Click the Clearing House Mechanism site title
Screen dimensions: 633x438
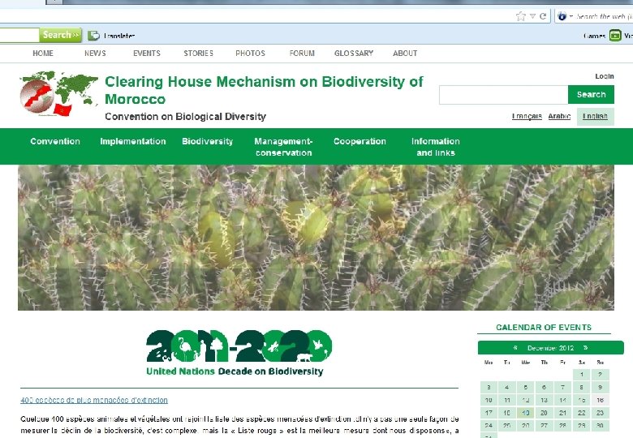[264, 90]
